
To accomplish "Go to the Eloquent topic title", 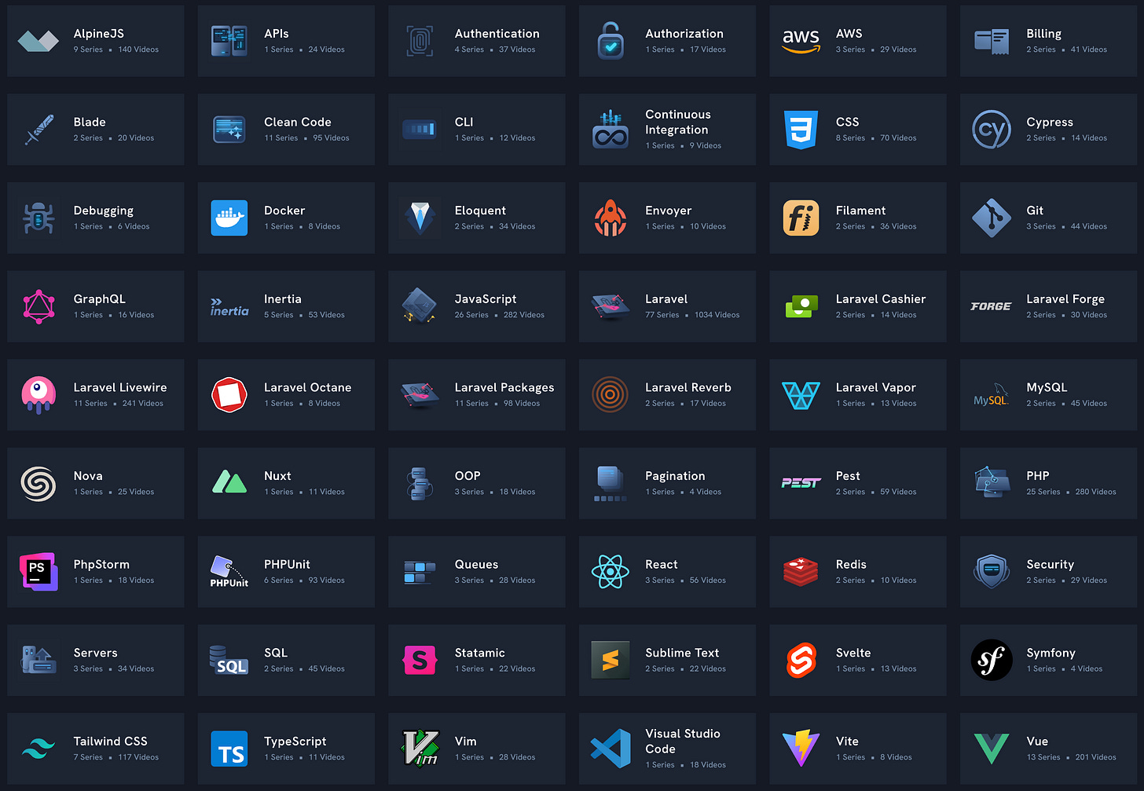I will point(480,211).
